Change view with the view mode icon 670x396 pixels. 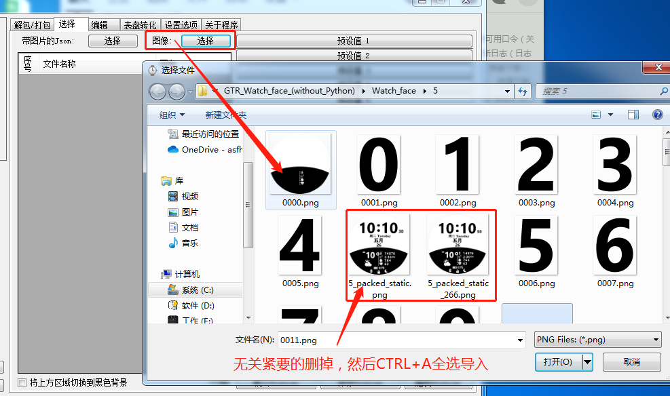click(x=596, y=115)
